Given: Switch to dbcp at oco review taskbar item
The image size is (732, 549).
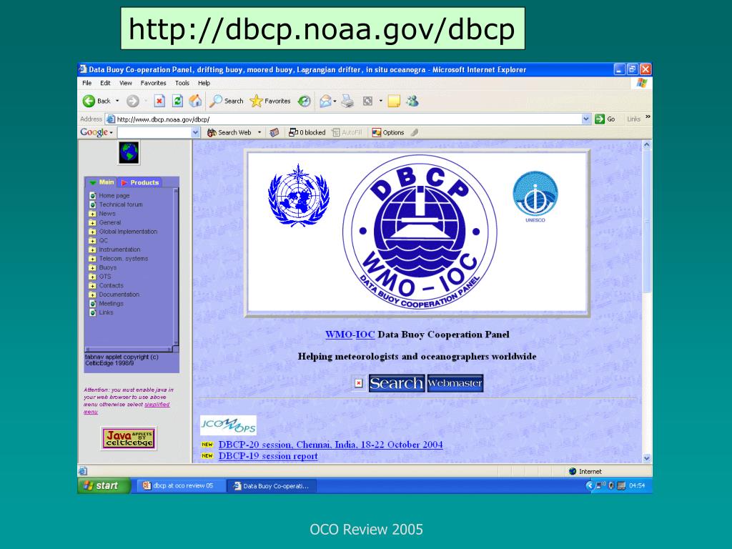Looking at the screenshot, I should (181, 486).
